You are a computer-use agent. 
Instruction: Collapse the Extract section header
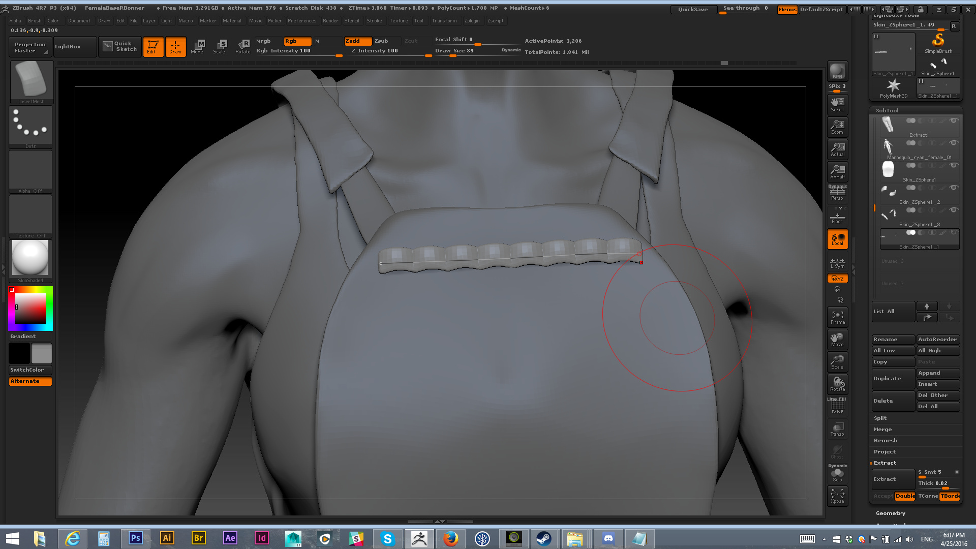point(885,463)
